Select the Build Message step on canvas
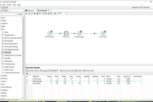Screen dimensions: 153x102 (79, 34)
